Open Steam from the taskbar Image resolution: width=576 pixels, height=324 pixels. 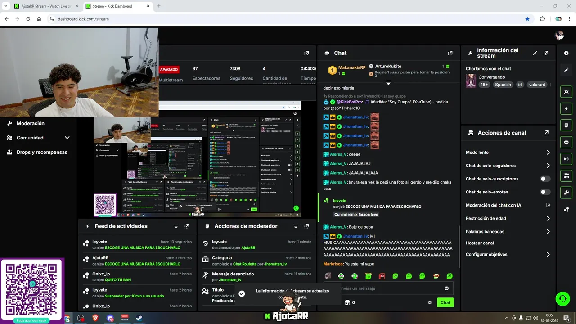[x=138, y=318]
